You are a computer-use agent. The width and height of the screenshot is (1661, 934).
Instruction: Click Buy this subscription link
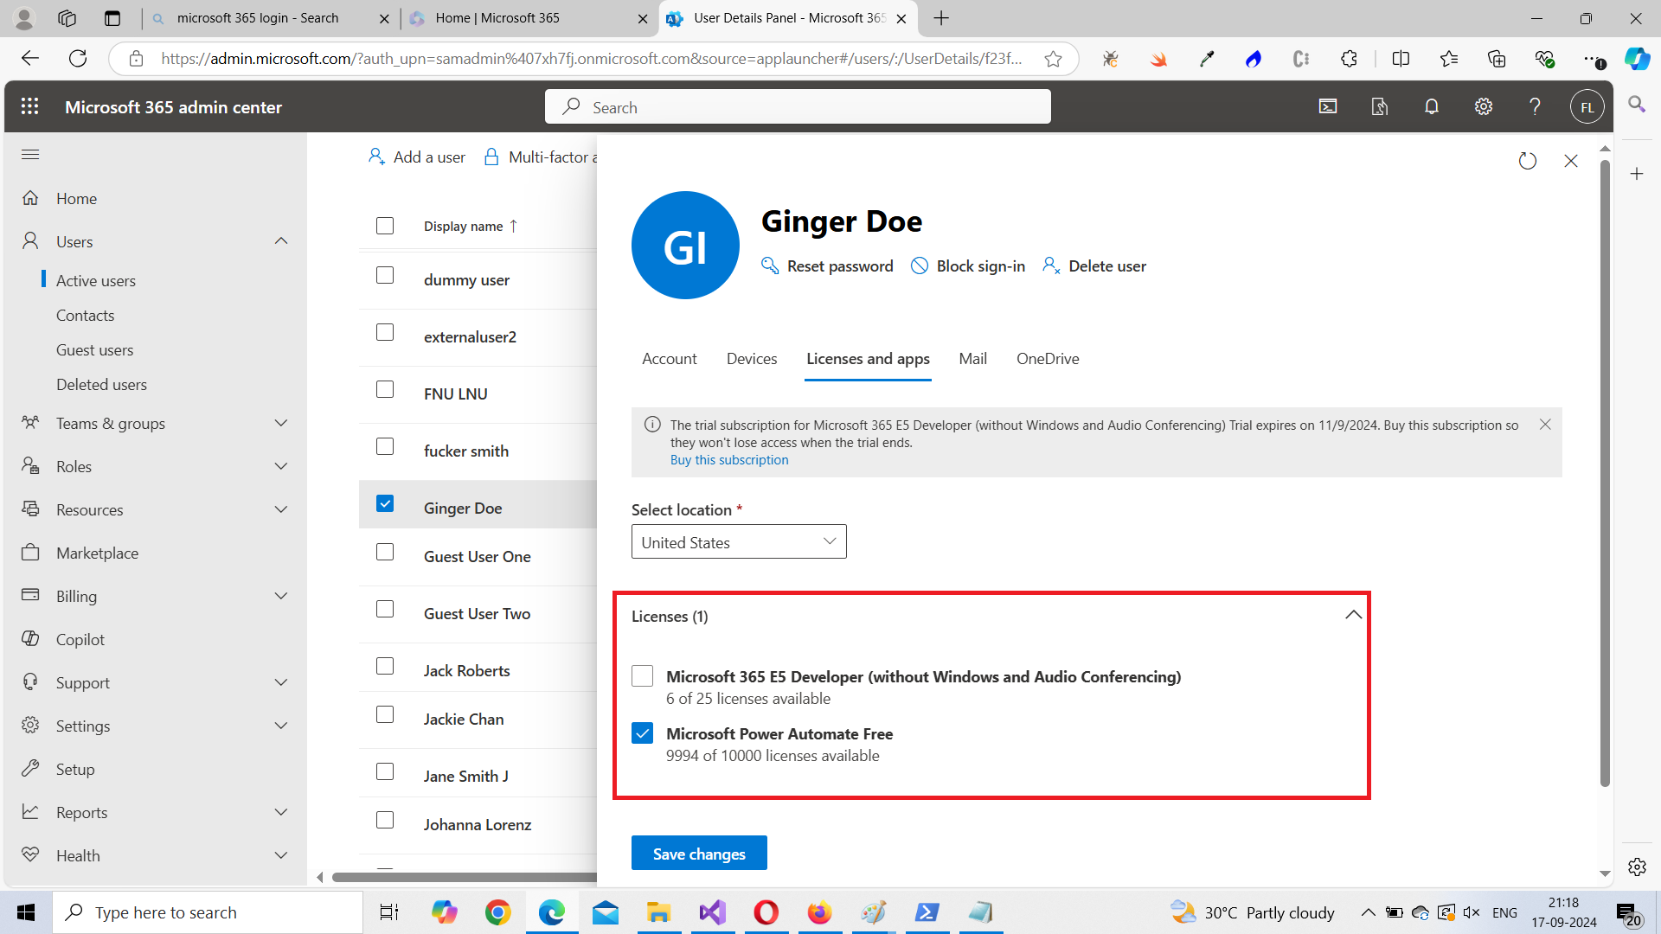[x=729, y=460]
